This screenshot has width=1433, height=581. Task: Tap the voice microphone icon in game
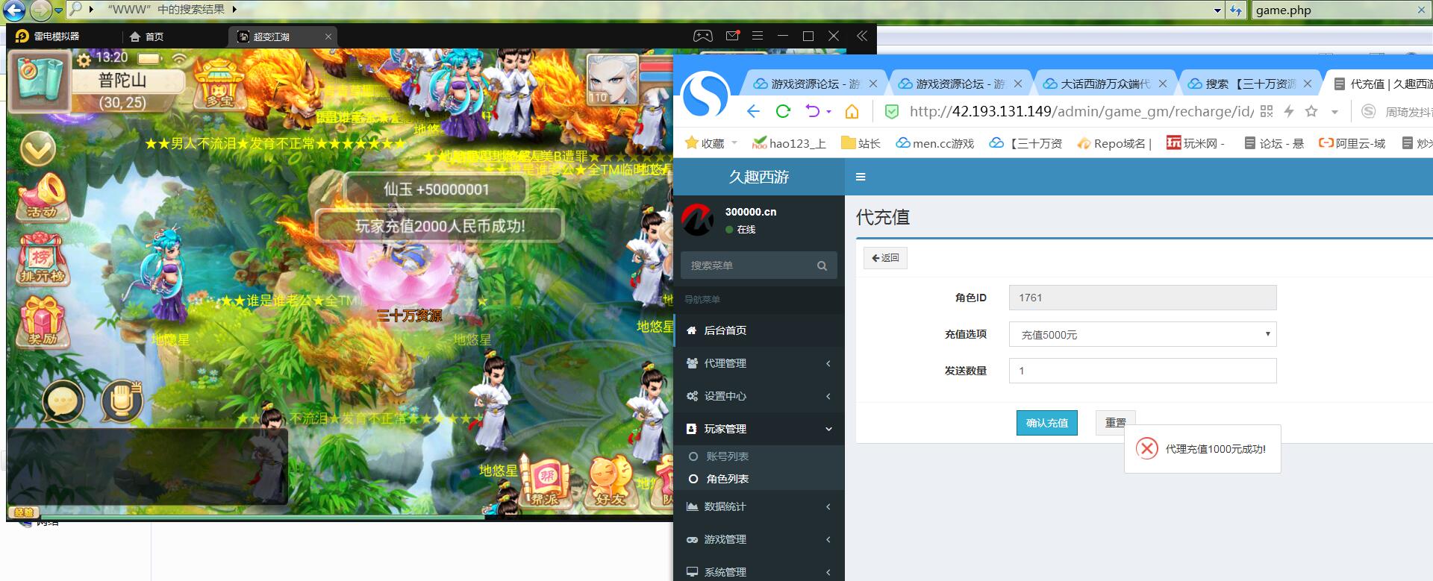point(122,402)
